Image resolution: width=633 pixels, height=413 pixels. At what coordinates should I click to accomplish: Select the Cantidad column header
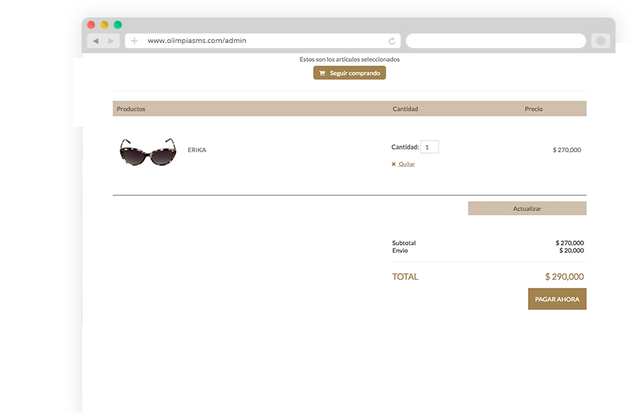click(x=405, y=109)
